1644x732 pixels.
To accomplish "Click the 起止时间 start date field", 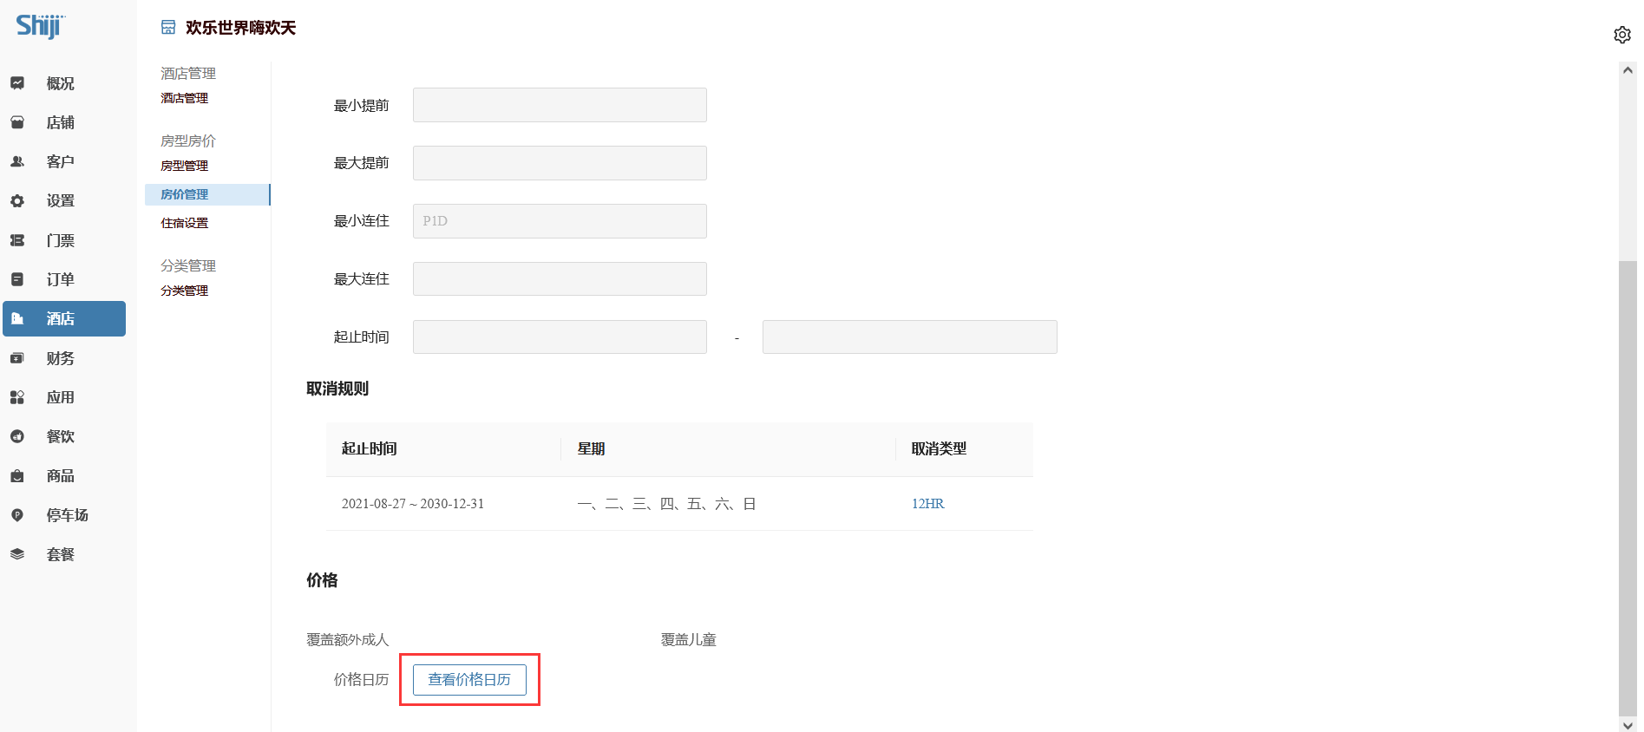I will click(x=560, y=337).
